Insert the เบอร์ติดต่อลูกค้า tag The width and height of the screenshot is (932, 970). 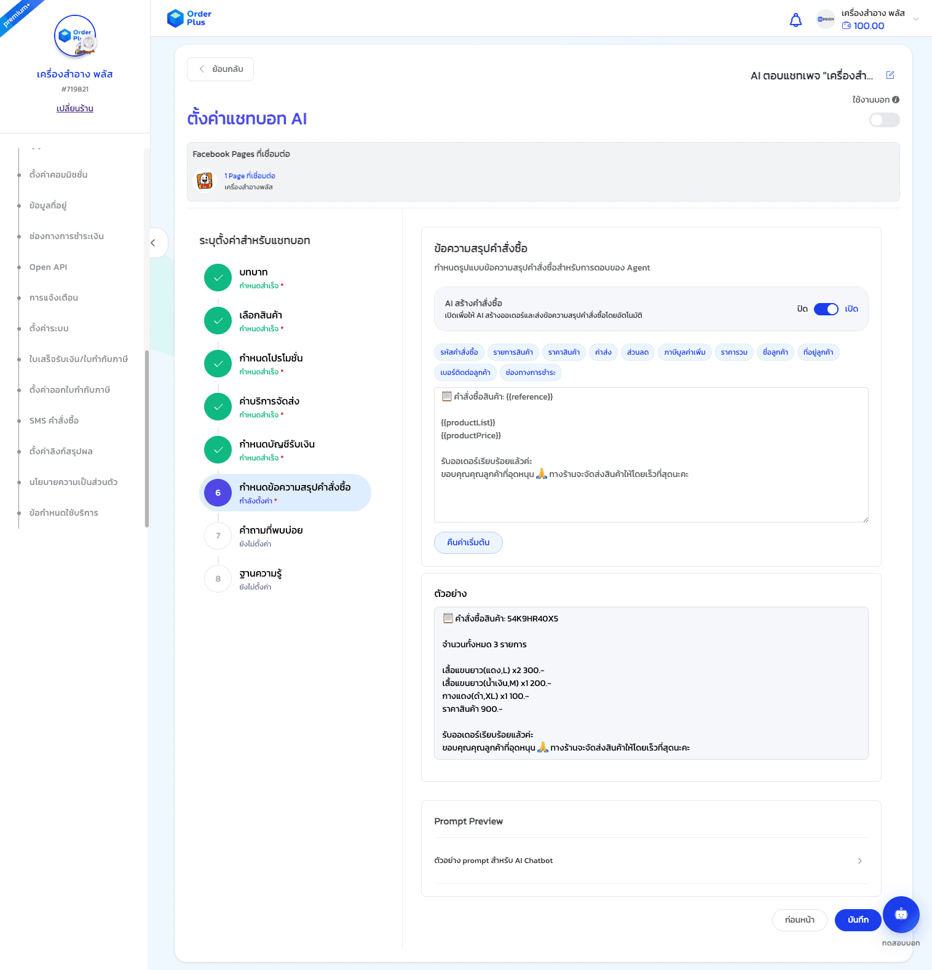click(x=465, y=373)
